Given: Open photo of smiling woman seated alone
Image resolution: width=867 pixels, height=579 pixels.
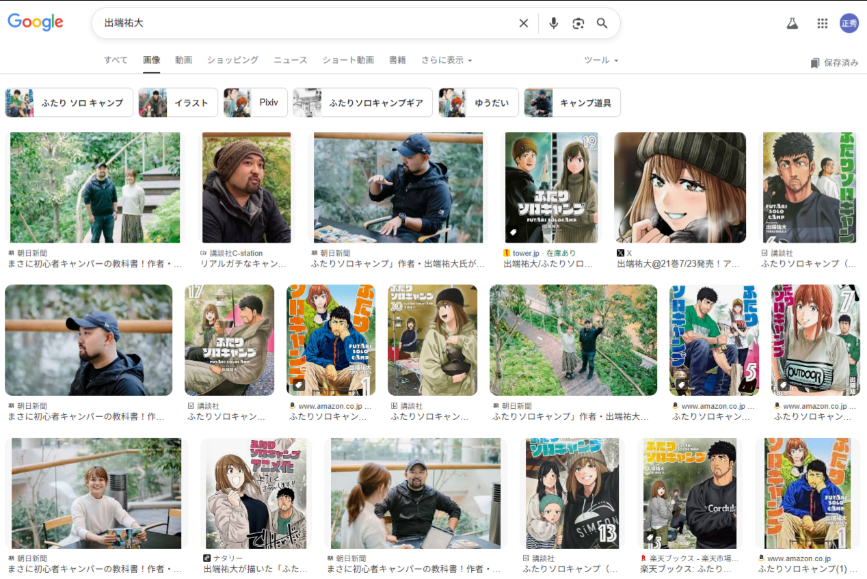Looking at the screenshot, I should pos(96,494).
